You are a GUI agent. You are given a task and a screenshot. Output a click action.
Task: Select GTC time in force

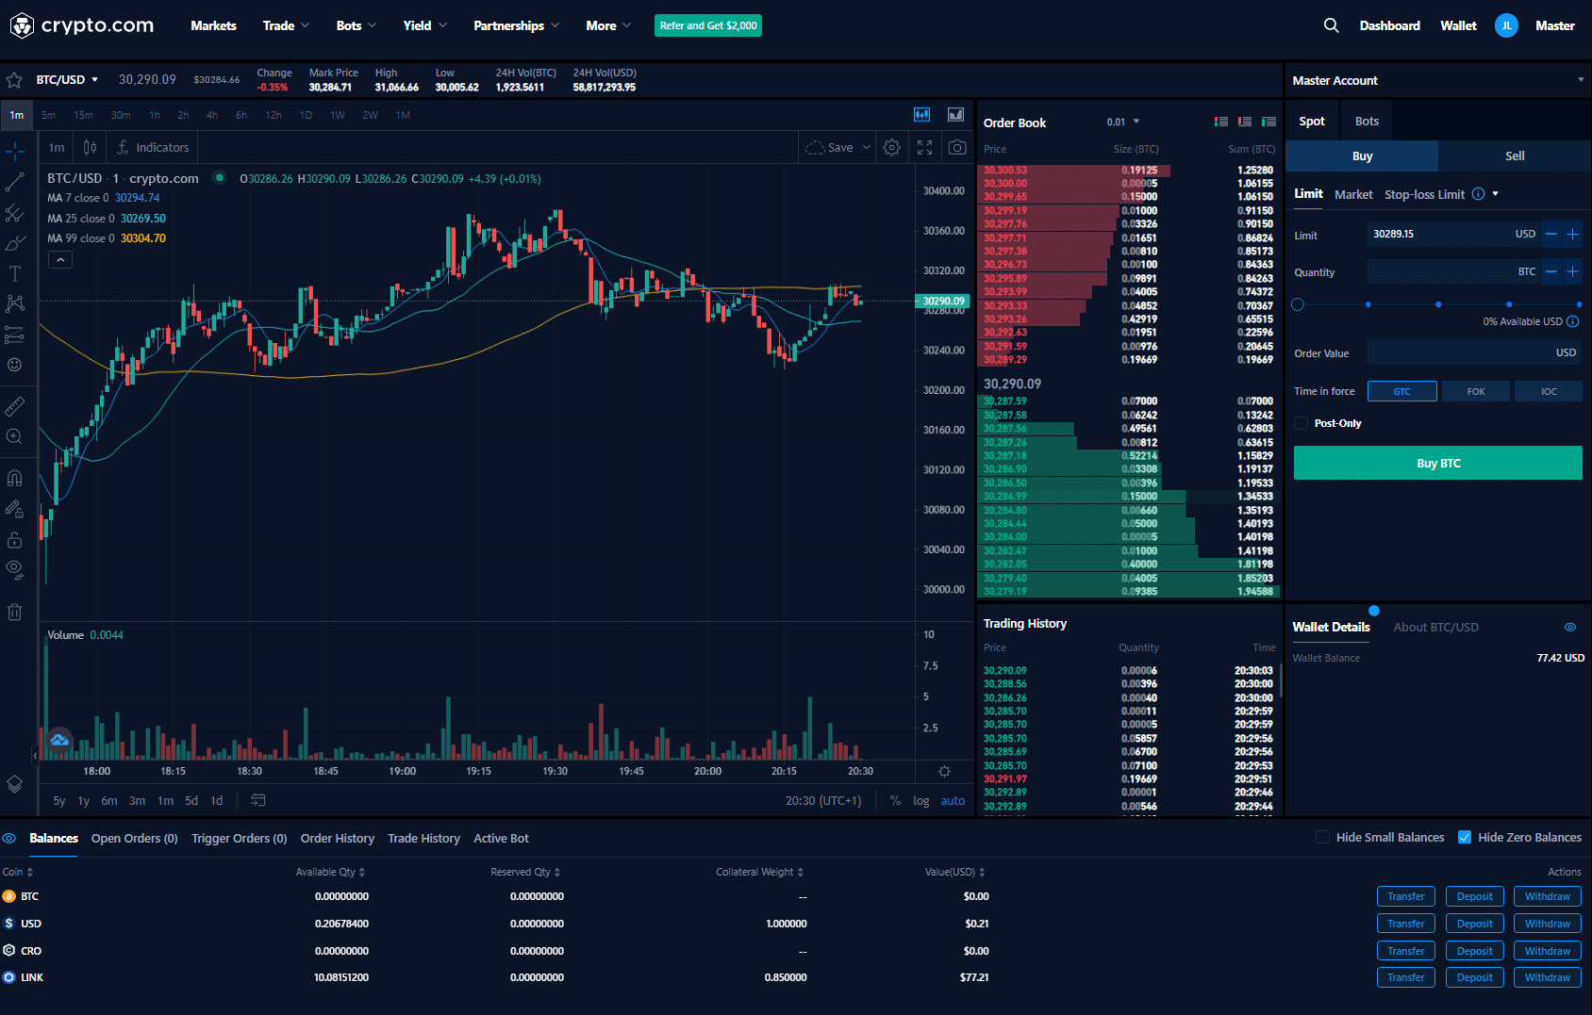(x=1402, y=391)
